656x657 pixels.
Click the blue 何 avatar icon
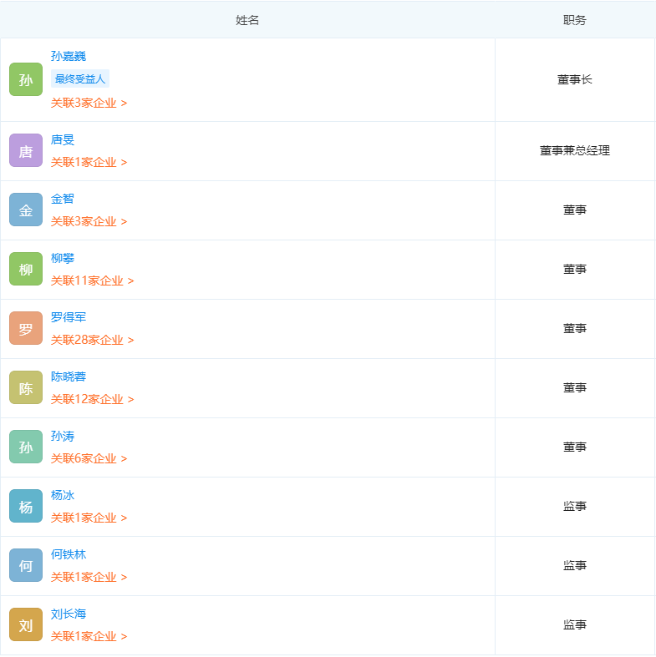click(x=26, y=566)
